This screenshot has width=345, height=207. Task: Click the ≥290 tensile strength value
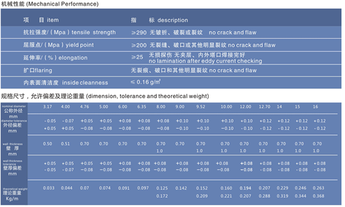[139, 32]
